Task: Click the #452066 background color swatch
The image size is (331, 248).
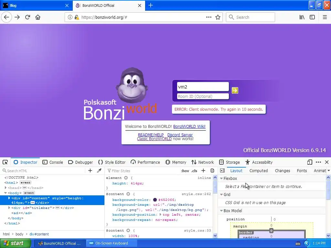Action: click(155, 200)
